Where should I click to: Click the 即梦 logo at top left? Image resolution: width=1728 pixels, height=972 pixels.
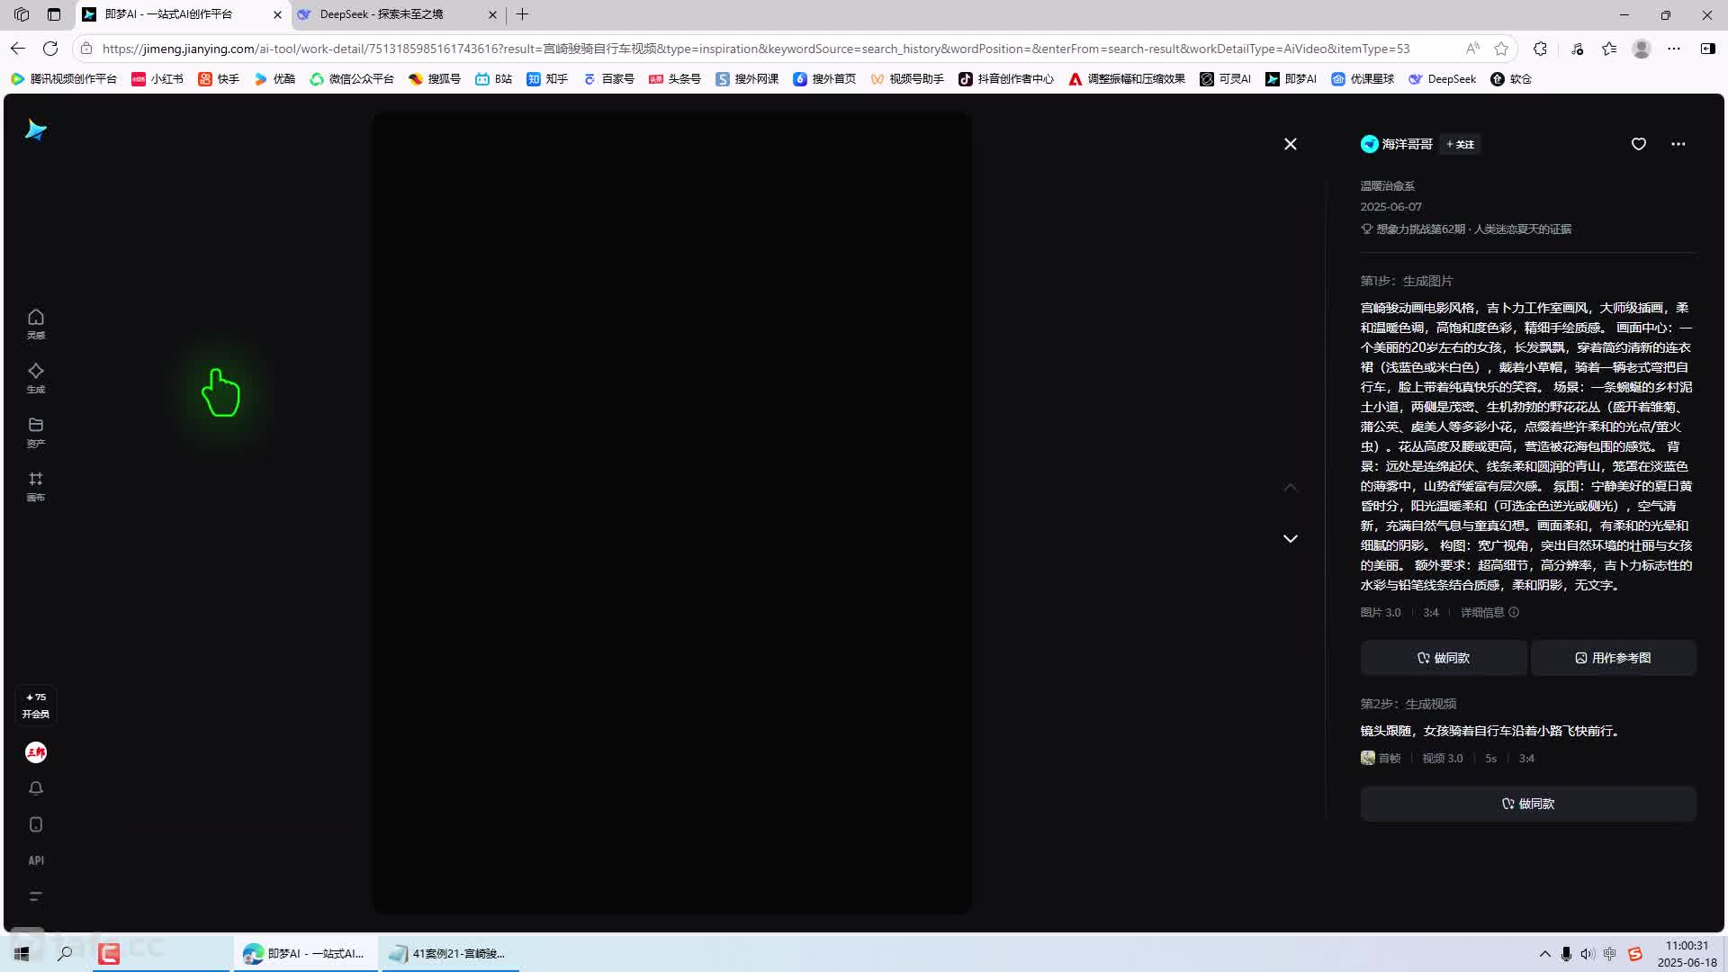(x=36, y=130)
